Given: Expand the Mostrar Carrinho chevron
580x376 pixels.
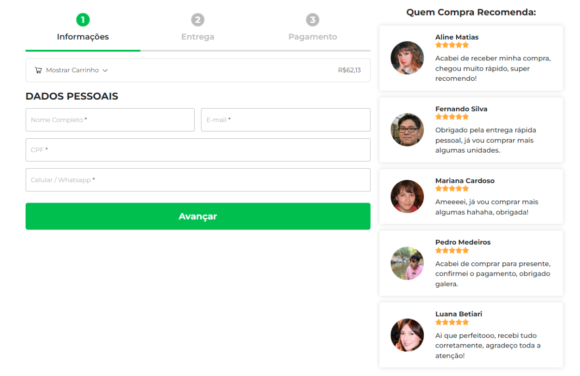Looking at the screenshot, I should coord(105,71).
